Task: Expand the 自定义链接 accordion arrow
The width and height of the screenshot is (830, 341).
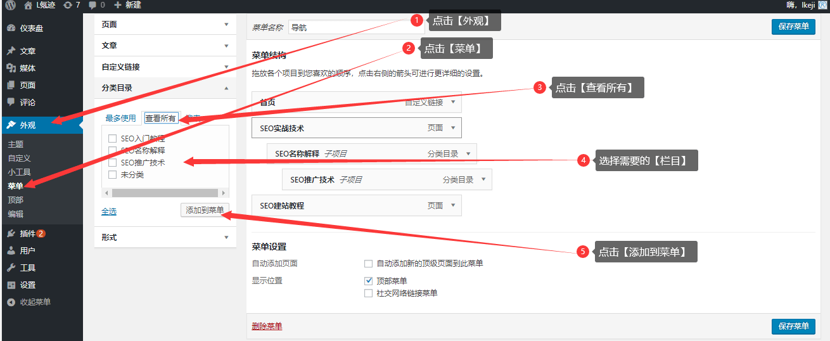Action: pos(226,67)
